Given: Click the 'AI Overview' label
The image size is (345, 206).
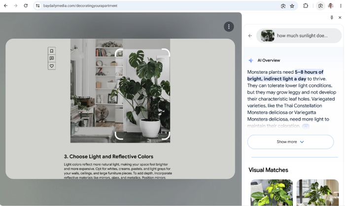Looking at the screenshot, I should [x=269, y=60].
